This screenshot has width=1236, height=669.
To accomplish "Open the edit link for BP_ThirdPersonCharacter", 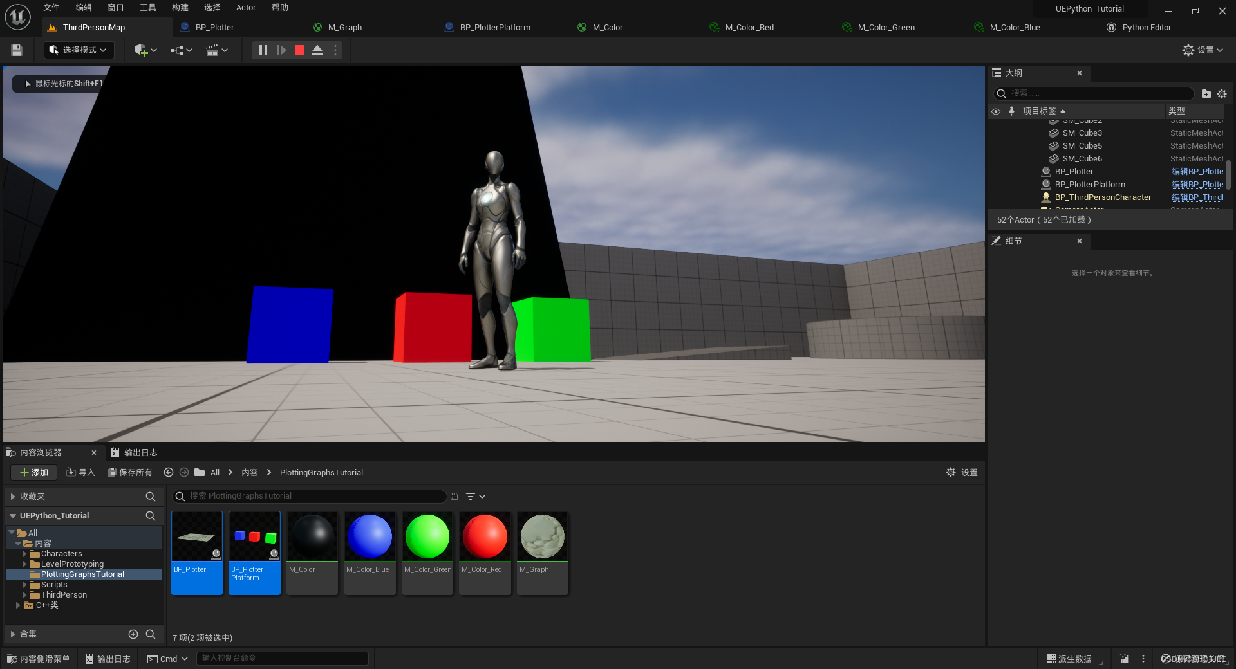I will (x=1197, y=197).
